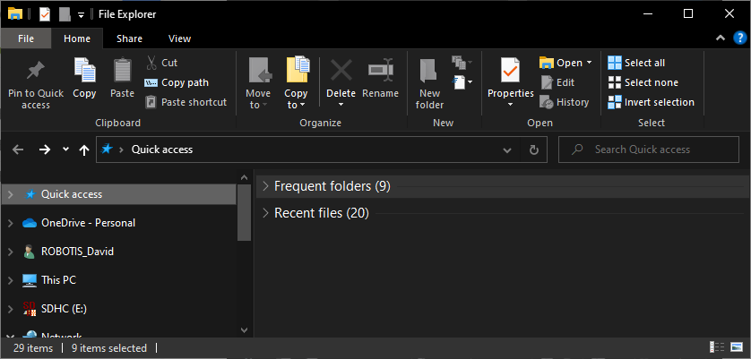
Task: Go up one level with up arrow
Action: (x=84, y=150)
